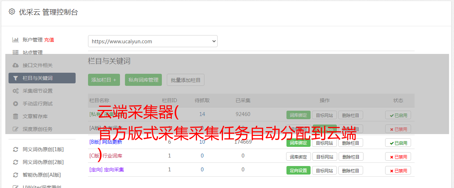Click the 栏目与关键词 page heading
Viewport: 454px width, 188px height.
click(109, 61)
